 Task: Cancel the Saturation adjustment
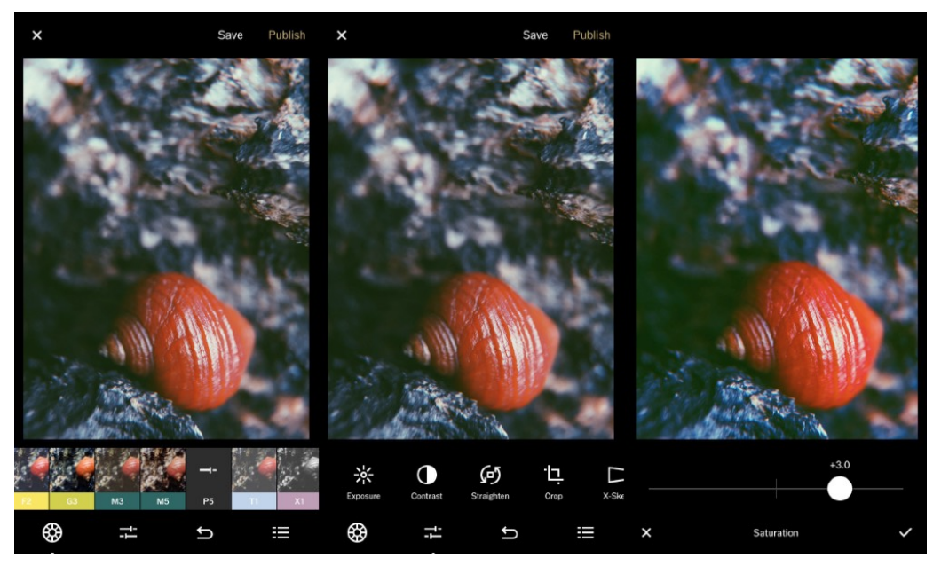click(646, 532)
